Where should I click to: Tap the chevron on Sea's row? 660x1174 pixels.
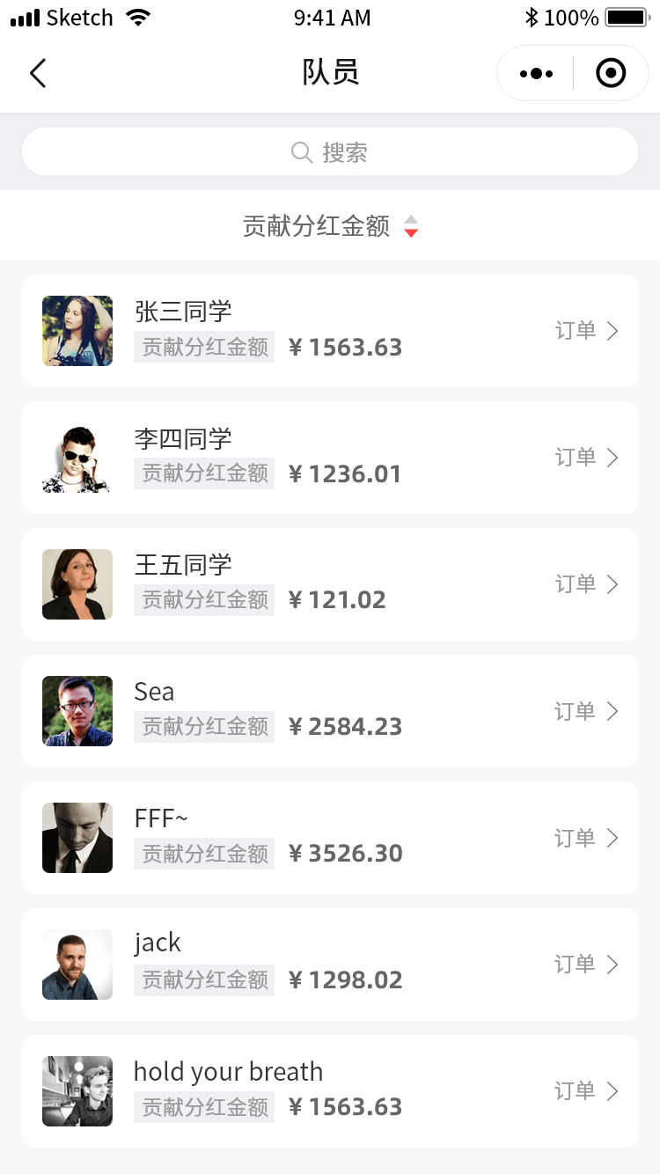pyautogui.click(x=612, y=711)
